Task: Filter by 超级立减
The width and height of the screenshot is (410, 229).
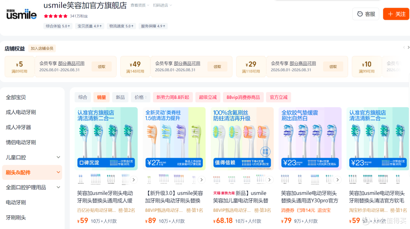Action: point(208,97)
